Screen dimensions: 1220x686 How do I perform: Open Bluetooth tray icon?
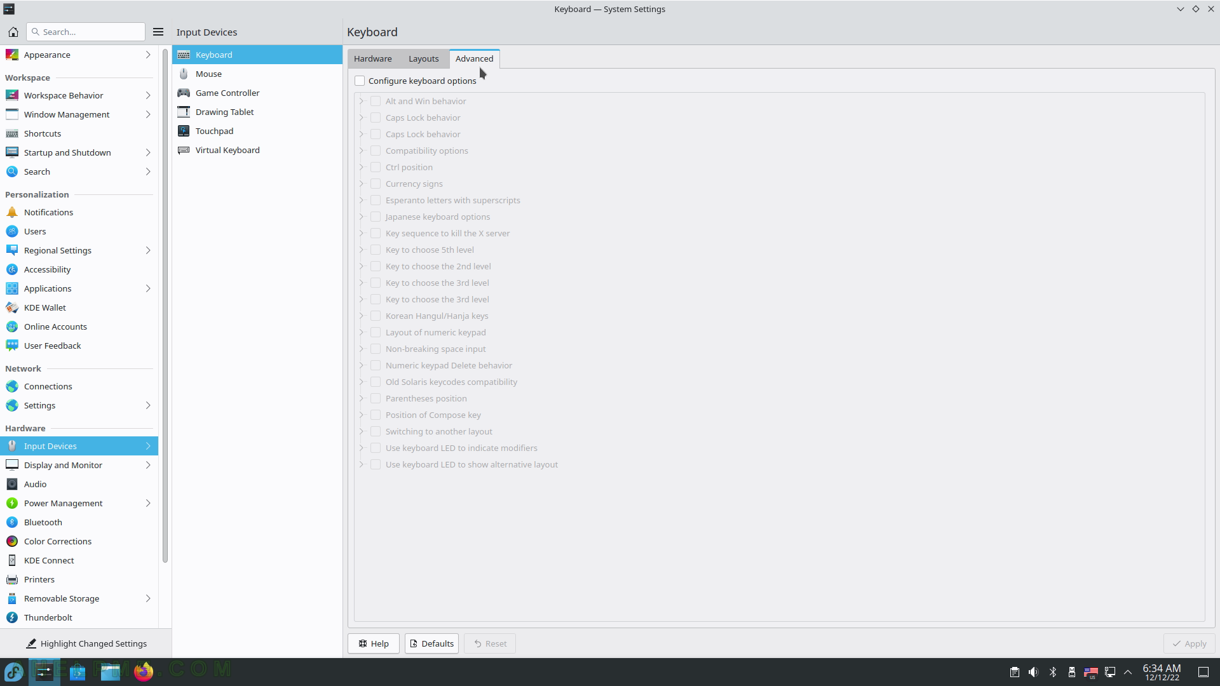tap(1053, 672)
